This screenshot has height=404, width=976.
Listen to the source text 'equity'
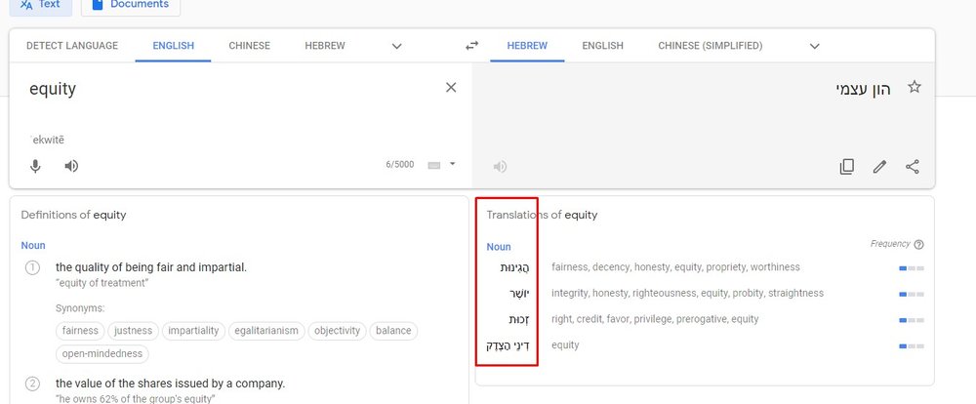(71, 166)
